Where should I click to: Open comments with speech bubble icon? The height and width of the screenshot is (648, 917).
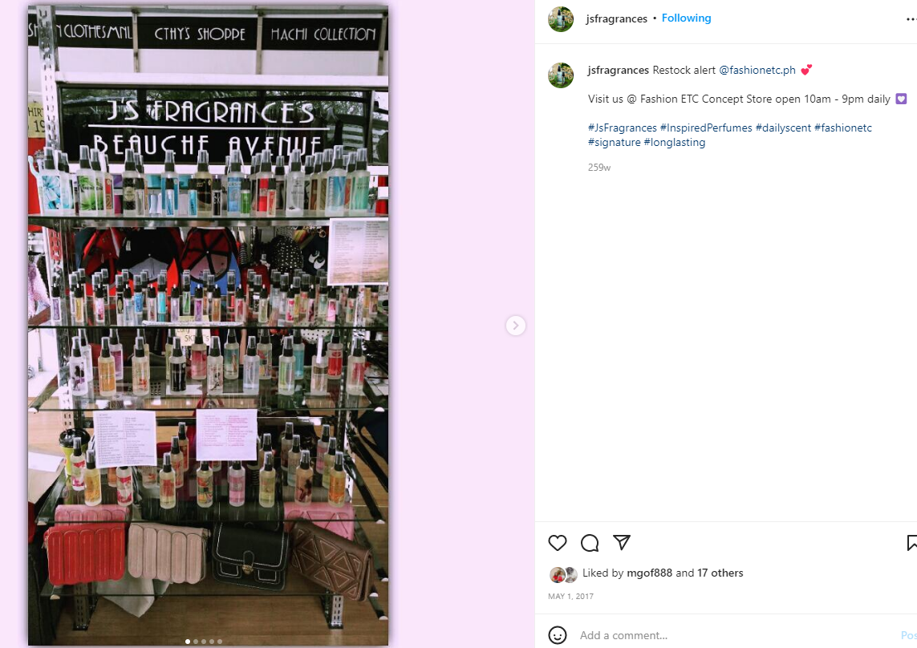click(x=590, y=543)
